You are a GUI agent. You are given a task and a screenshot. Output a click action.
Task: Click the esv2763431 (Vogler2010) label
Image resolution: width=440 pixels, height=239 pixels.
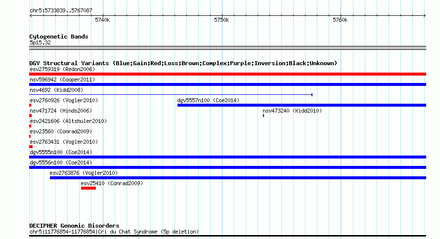(64, 142)
